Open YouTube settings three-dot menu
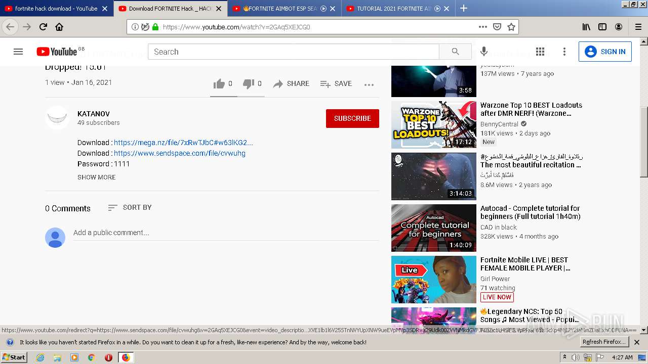The width and height of the screenshot is (648, 364). [x=564, y=52]
